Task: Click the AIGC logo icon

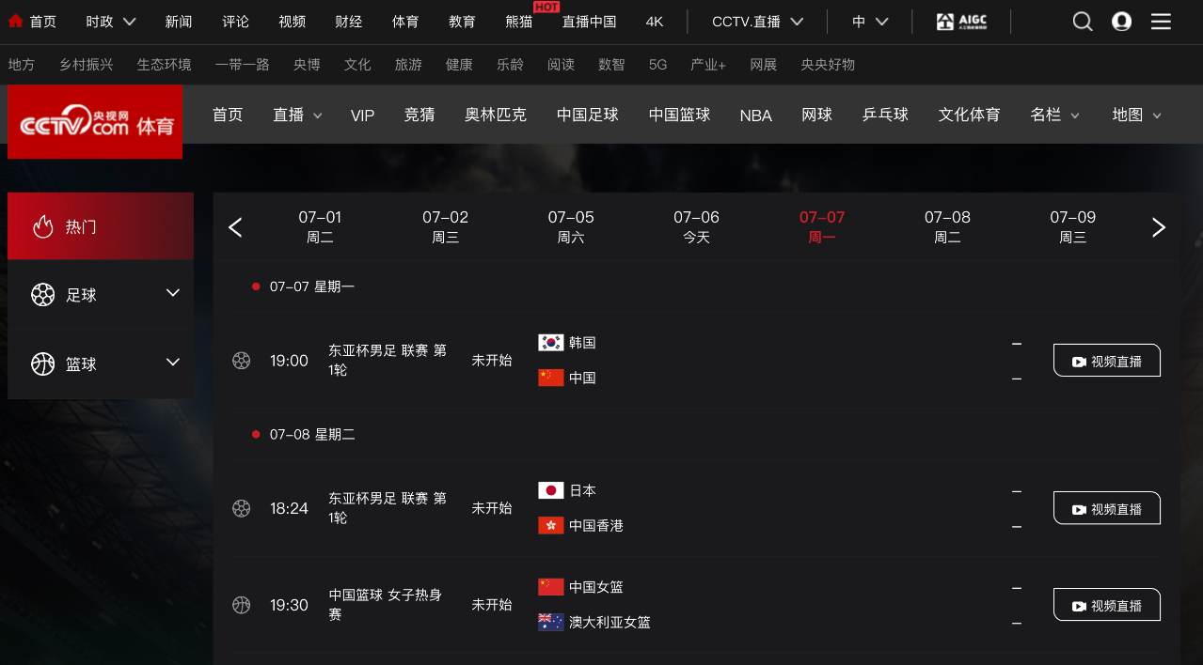Action: point(961,22)
